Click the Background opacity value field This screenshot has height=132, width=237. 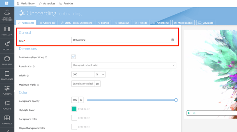[x=75, y=100]
